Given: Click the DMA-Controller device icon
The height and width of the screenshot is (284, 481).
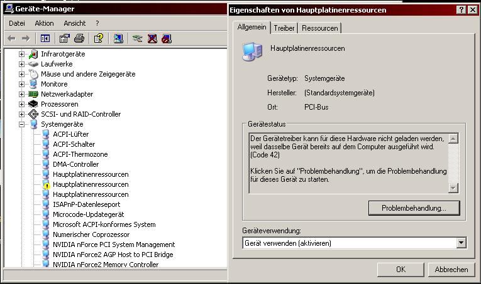Looking at the screenshot, I should 46,164.
